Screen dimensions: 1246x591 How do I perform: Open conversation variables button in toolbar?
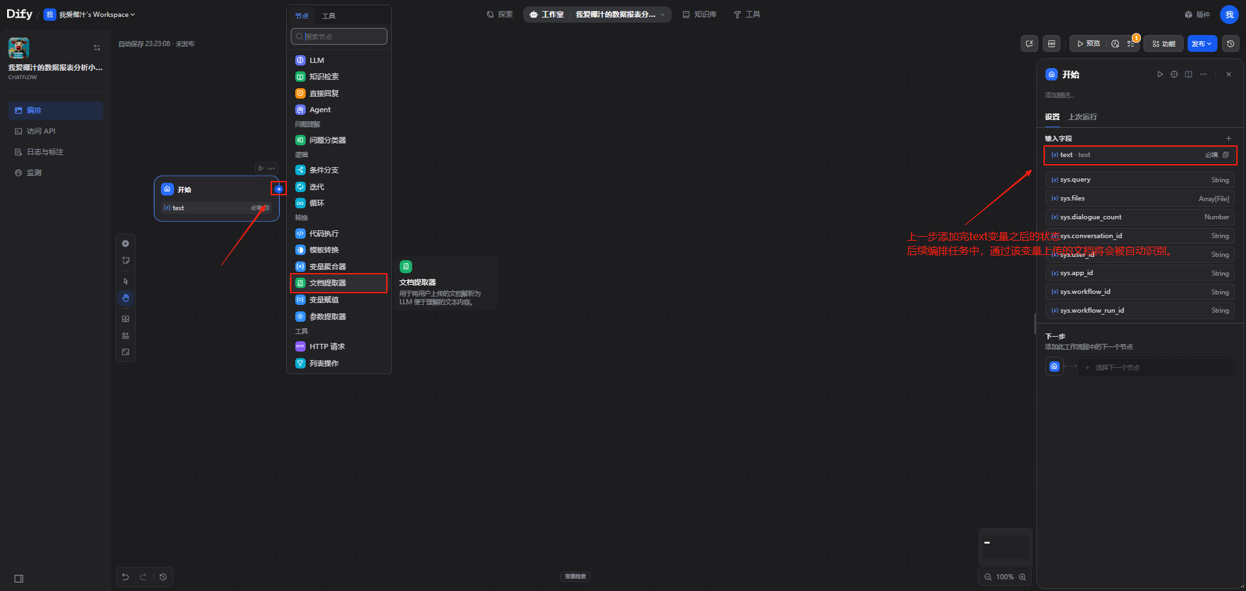coord(1029,43)
